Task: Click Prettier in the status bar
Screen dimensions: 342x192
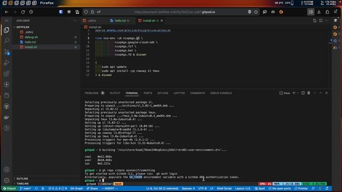Action: [301, 188]
